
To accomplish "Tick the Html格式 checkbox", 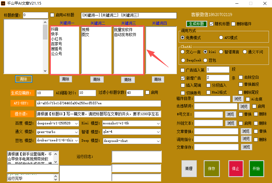I will point(208,92).
